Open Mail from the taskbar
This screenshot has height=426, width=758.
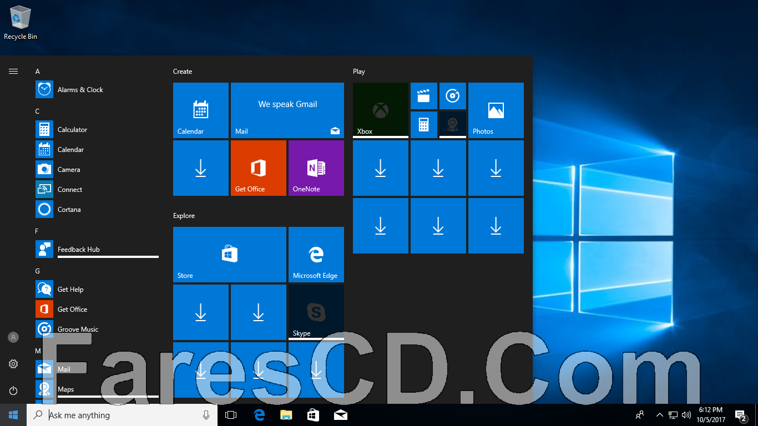[340, 415]
